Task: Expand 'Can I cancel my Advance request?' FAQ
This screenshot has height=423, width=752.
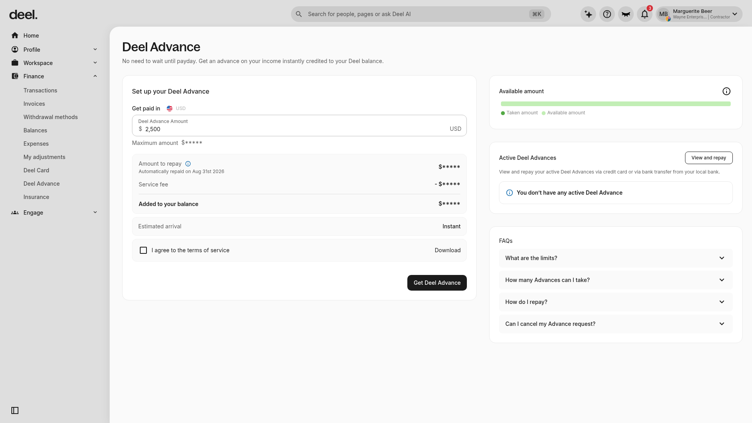Action: pos(616,324)
